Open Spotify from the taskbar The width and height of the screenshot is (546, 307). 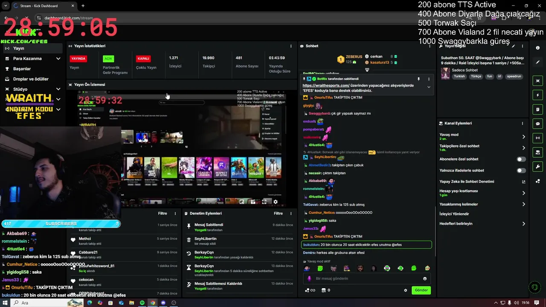(142, 303)
